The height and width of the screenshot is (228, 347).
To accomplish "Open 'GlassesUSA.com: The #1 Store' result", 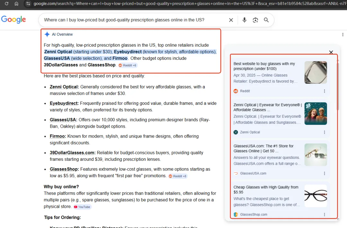I will click(263, 149).
